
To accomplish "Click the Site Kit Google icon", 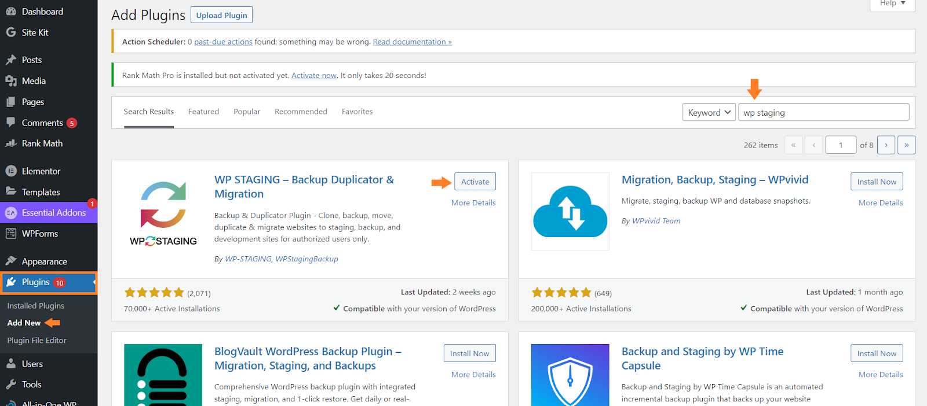I will (x=11, y=32).
